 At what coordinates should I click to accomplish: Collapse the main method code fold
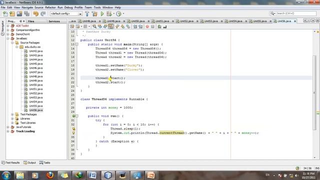77,44
